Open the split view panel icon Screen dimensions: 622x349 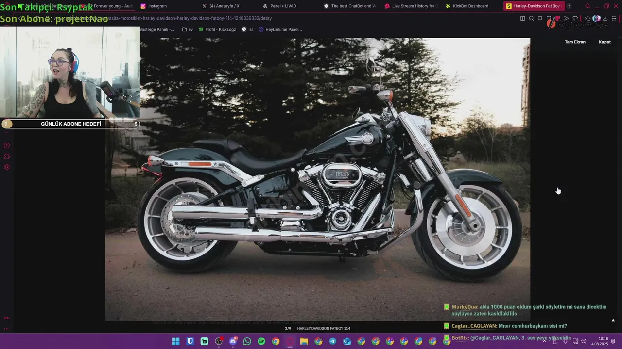pyautogui.click(x=522, y=18)
